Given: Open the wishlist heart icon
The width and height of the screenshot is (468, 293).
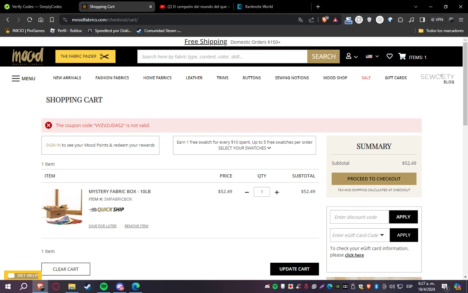Looking at the screenshot, I should pyautogui.click(x=389, y=56).
